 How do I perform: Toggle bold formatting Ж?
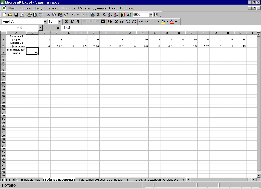(x=66, y=22)
